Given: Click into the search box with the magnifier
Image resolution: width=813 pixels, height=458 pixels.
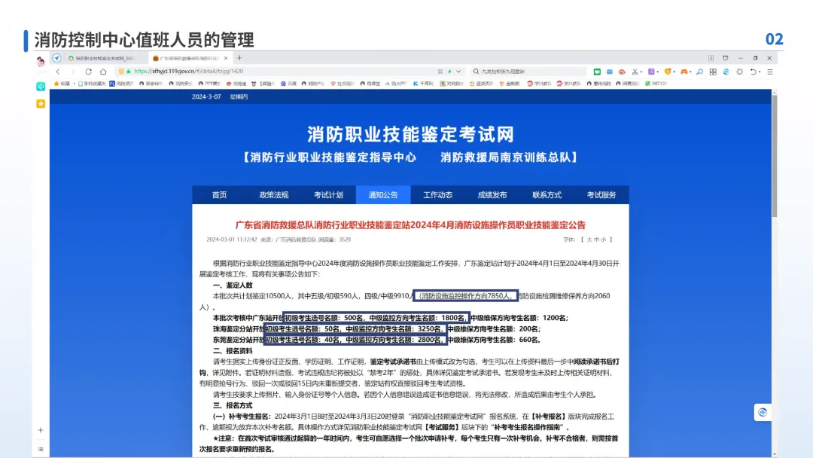Looking at the screenshot, I should pos(529,72).
